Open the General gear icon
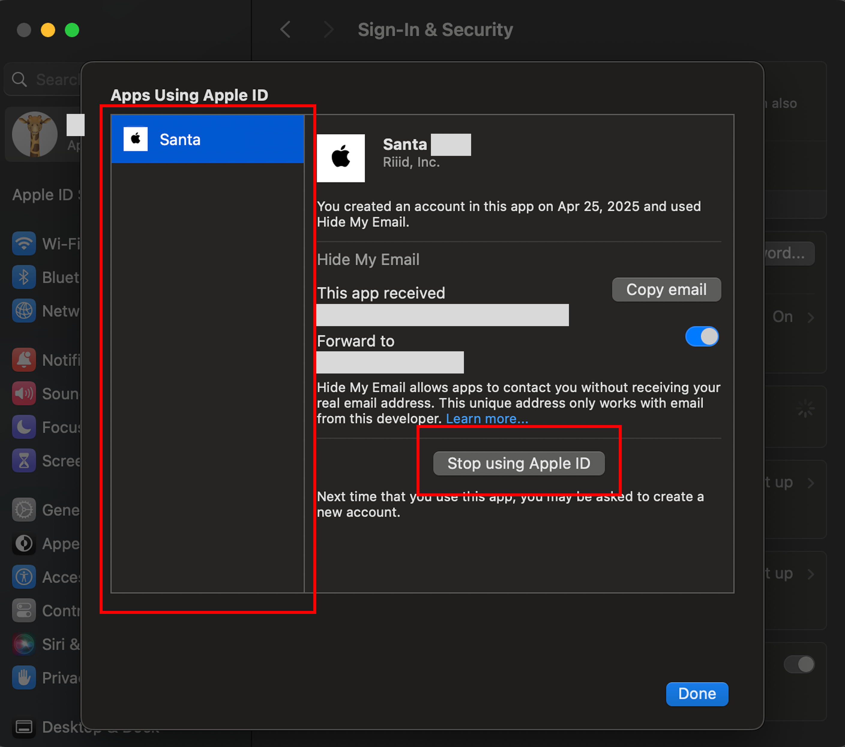845x747 pixels. (x=24, y=510)
